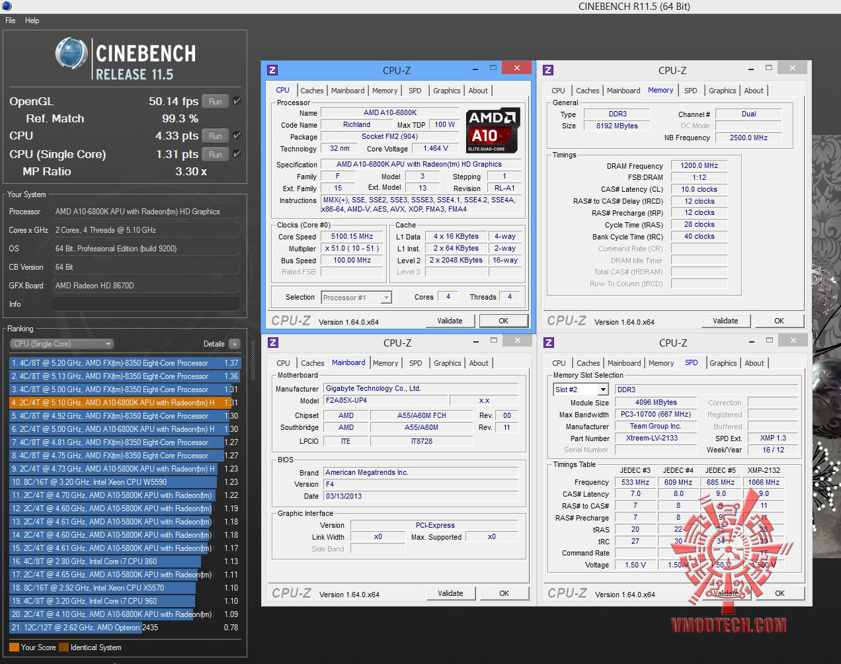Image resolution: width=841 pixels, height=664 pixels.
Task: Maximize the CPU-Z window showing the CPU tab
Action: [493, 68]
